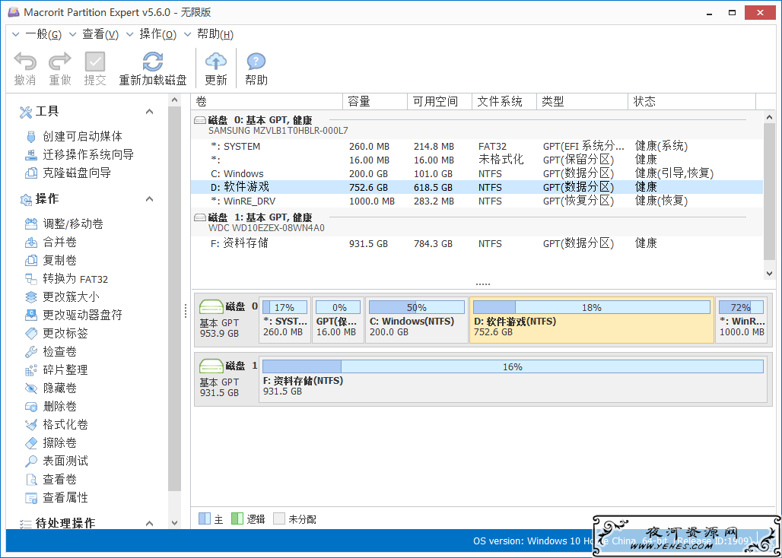Choose 格式化卷 operation
This screenshot has width=782, height=558.
(56, 424)
